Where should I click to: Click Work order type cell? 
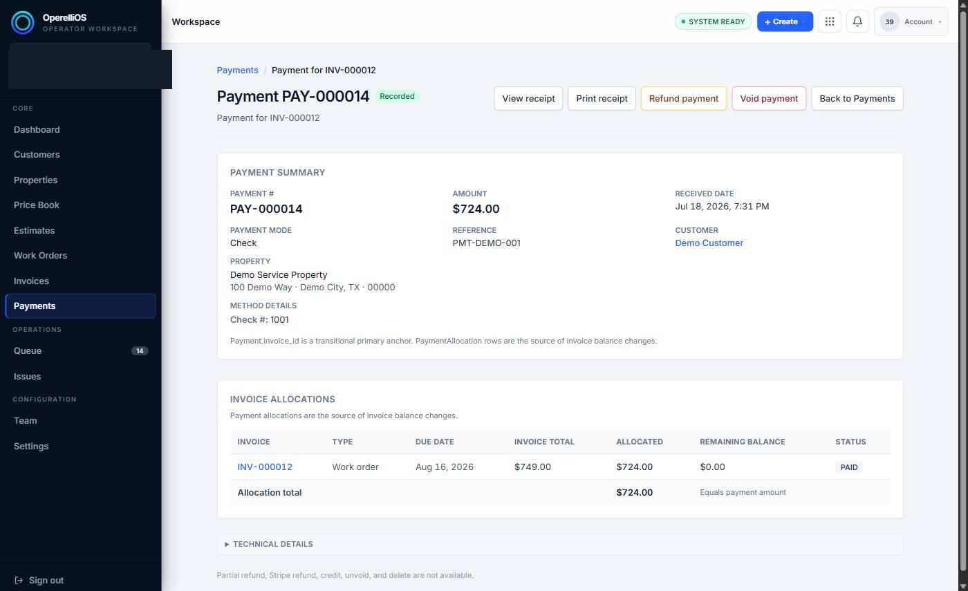(355, 467)
